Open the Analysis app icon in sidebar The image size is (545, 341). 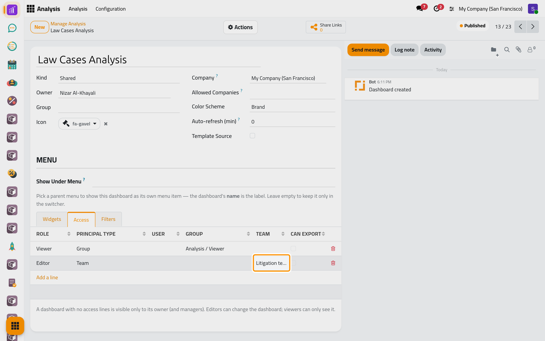[x=12, y=10]
